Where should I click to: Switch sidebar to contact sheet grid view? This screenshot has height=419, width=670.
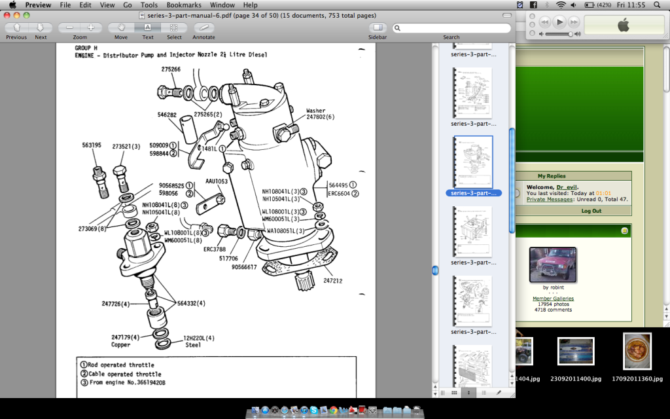(x=454, y=393)
